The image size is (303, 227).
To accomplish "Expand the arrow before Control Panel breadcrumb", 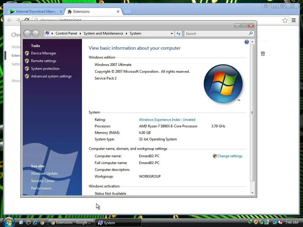I will point(52,34).
